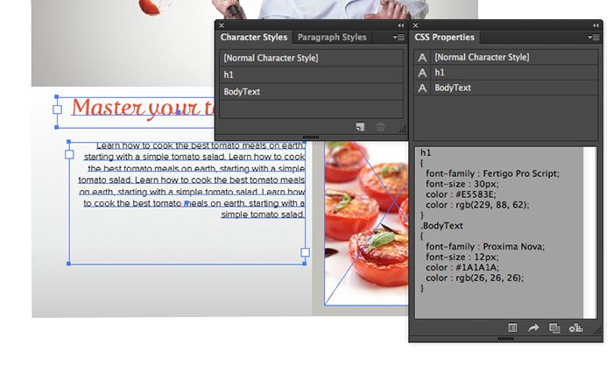Select the Character Styles tab
Screen dimensions: 613x366
coord(254,37)
